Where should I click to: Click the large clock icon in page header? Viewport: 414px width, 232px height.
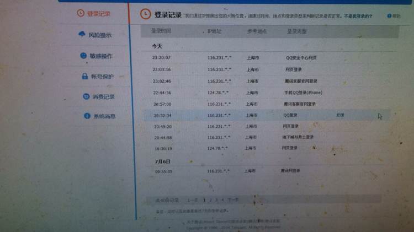[146, 14]
